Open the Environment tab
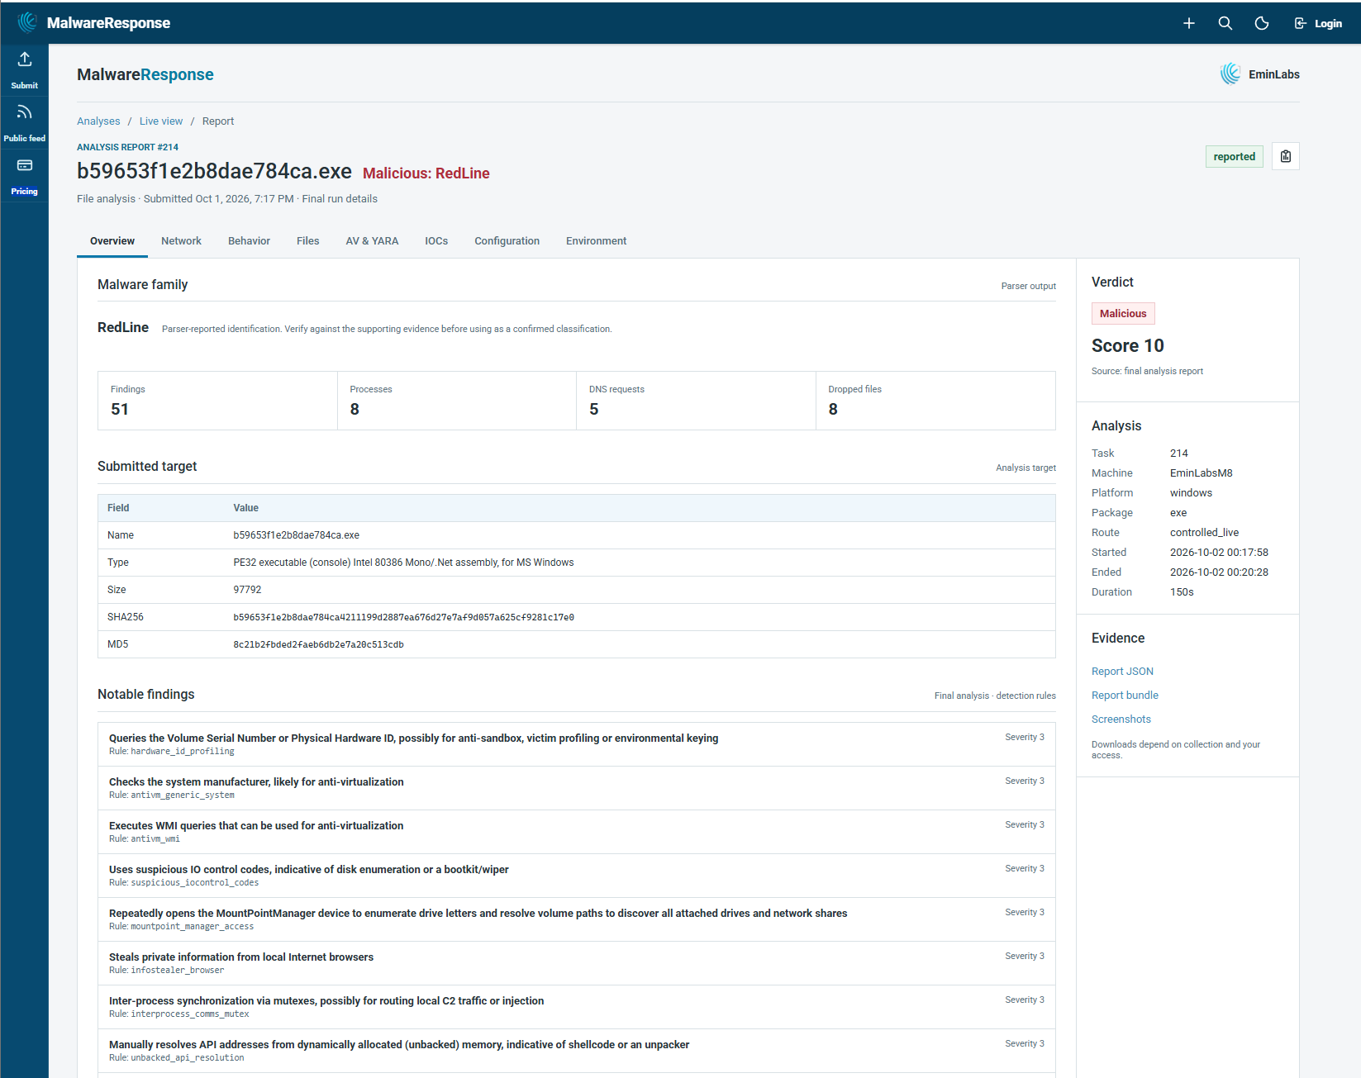 coord(596,241)
